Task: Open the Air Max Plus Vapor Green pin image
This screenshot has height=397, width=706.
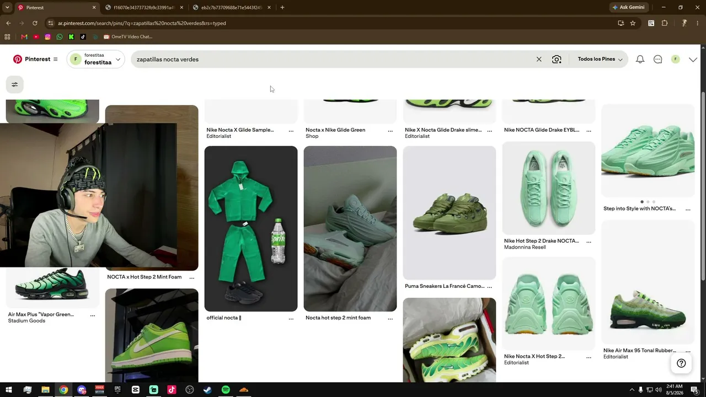Action: [x=52, y=287]
